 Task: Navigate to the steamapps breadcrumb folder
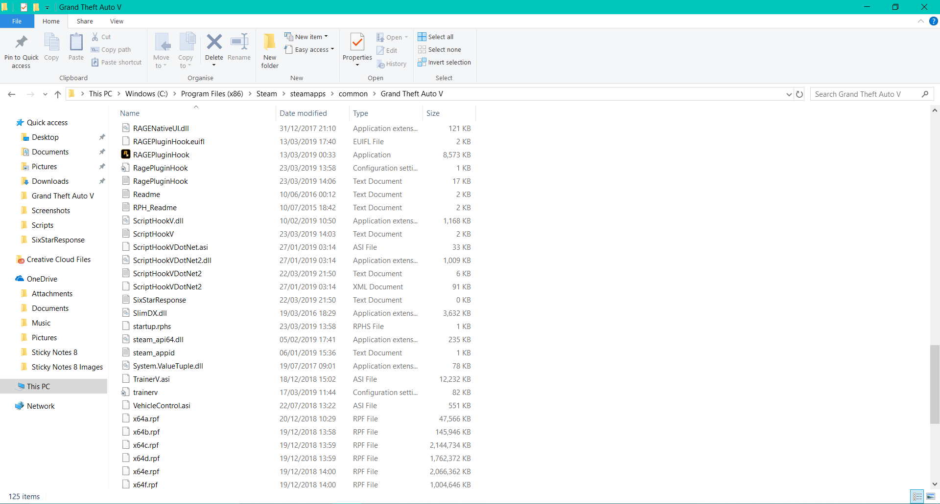pos(307,94)
